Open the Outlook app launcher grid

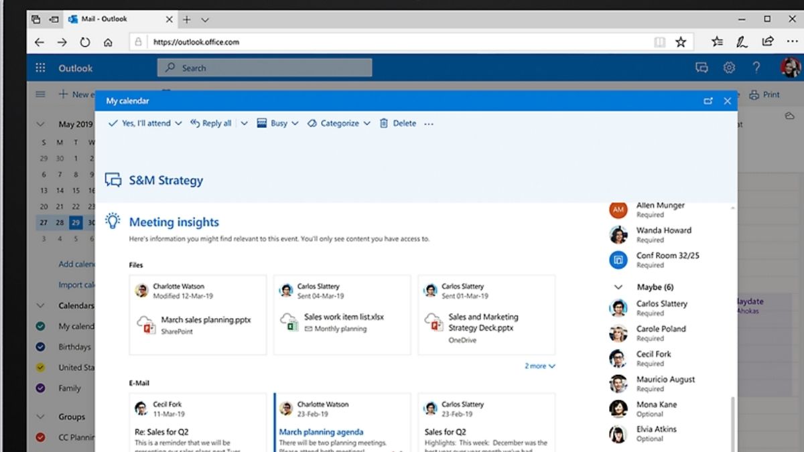[x=40, y=68]
